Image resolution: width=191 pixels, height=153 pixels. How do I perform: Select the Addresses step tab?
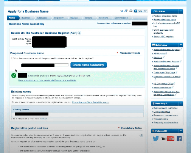(42, 18)
